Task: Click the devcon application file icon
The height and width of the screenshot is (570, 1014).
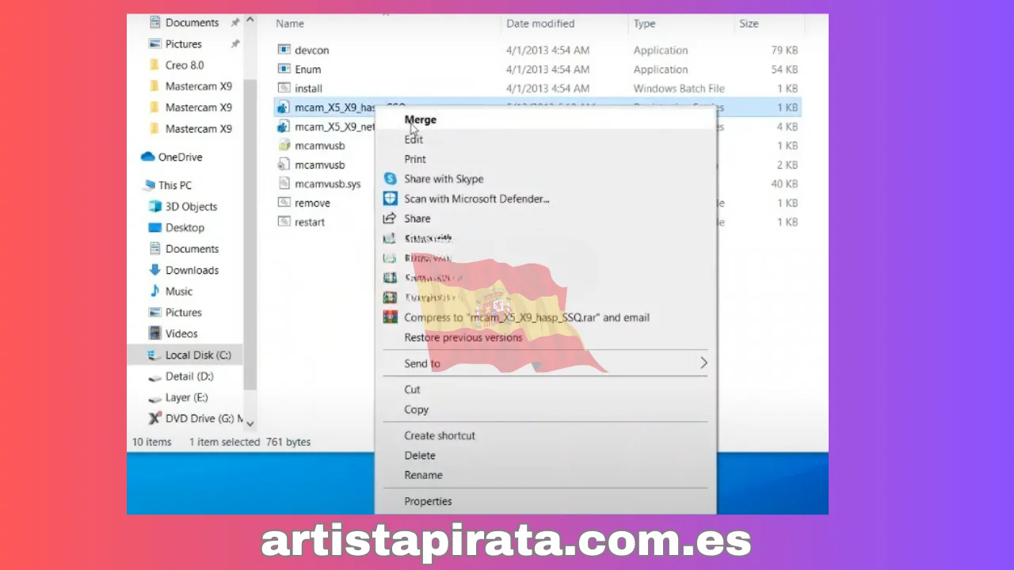Action: point(284,50)
